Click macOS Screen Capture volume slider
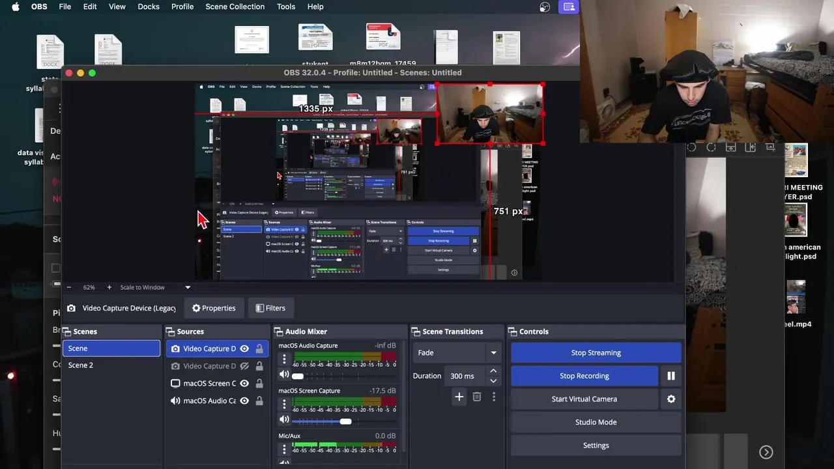The image size is (834, 469). (x=344, y=421)
